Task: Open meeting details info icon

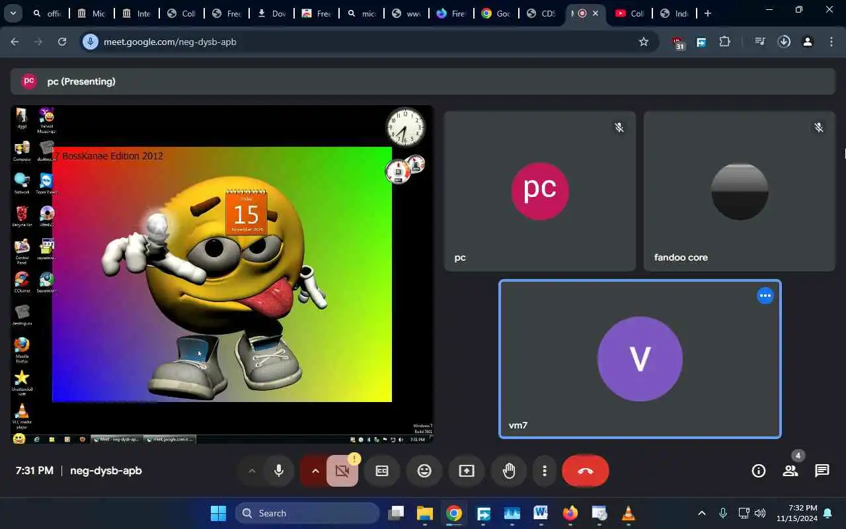Action: pos(759,471)
